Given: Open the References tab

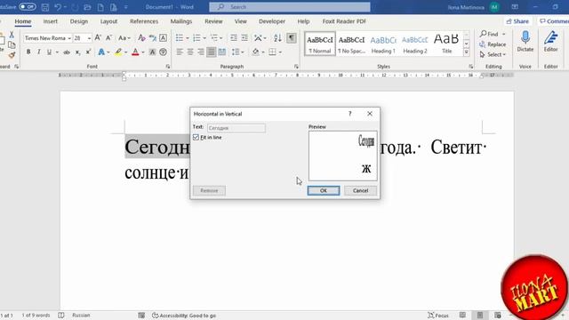Looking at the screenshot, I should click(144, 21).
